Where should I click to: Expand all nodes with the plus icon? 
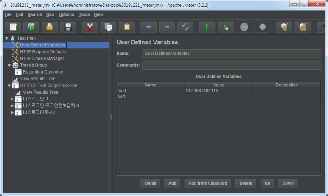[149, 27]
